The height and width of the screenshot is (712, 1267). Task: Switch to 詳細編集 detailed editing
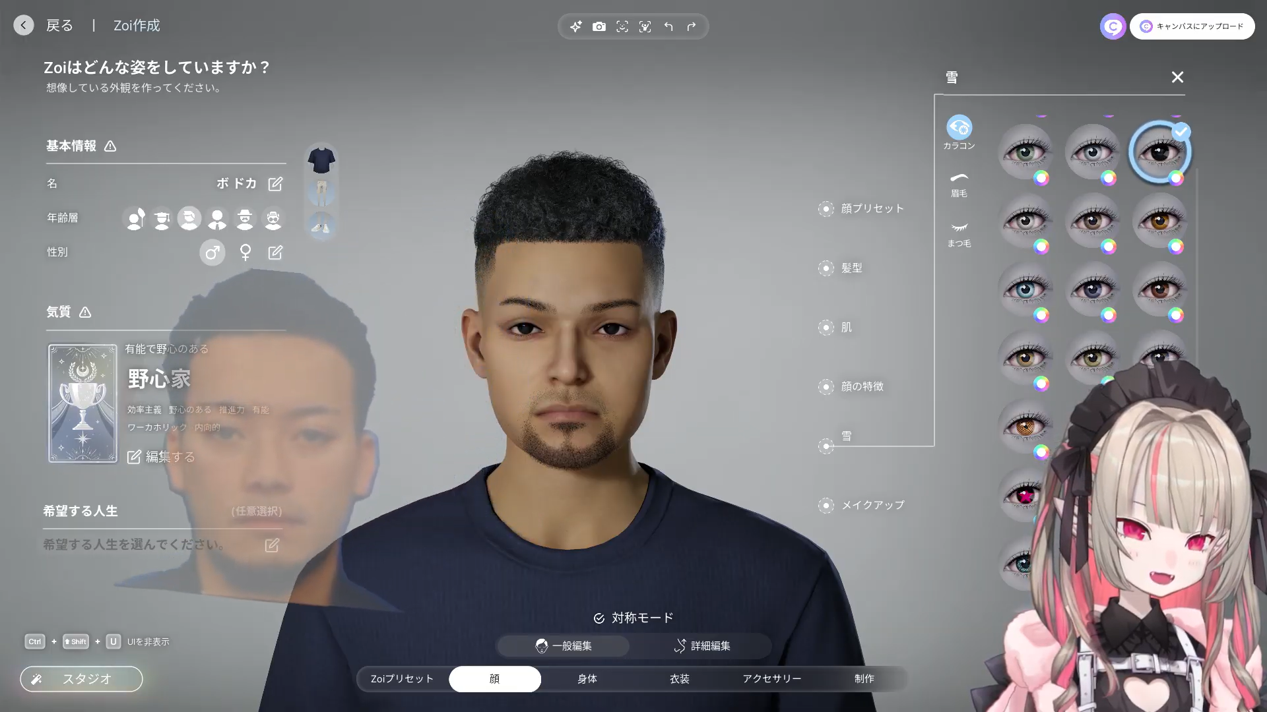pyautogui.click(x=702, y=646)
